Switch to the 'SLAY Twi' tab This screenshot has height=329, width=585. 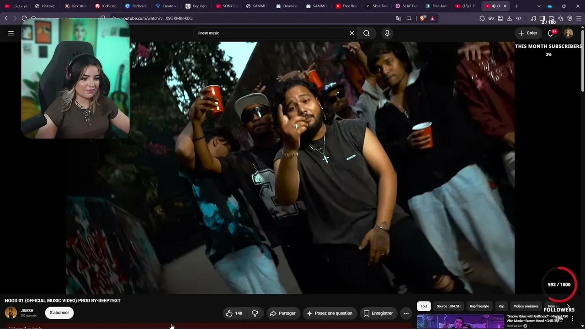(x=406, y=6)
